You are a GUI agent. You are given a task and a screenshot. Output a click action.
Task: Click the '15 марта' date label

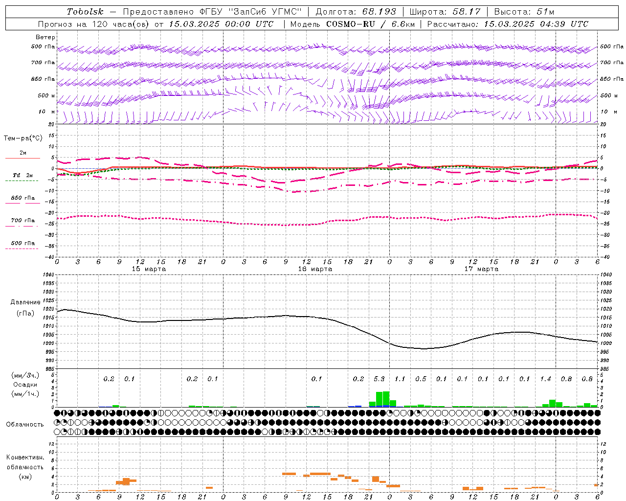149,269
